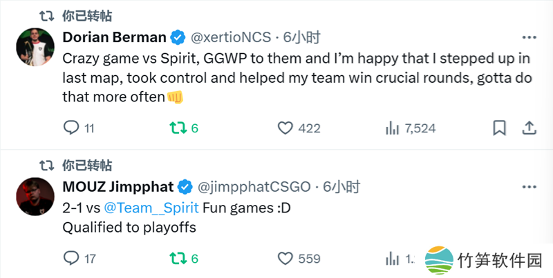Viewport: 553px width, 278px height.
Task: Like MOUZ Jimpphat's tweet
Action: (285, 259)
